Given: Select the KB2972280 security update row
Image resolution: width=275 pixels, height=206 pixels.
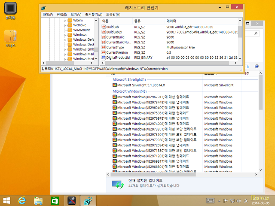Looking at the screenshot, I should (x=185, y=140).
